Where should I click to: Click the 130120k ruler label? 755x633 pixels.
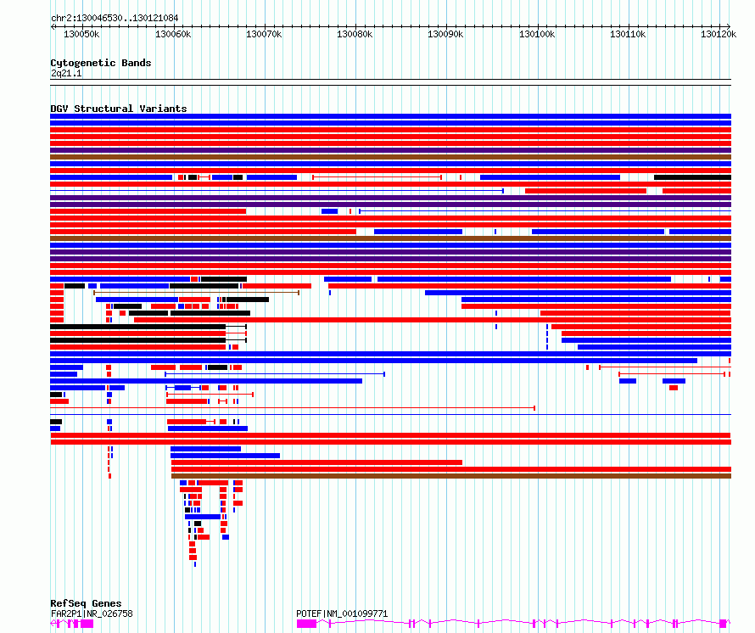pos(719,34)
